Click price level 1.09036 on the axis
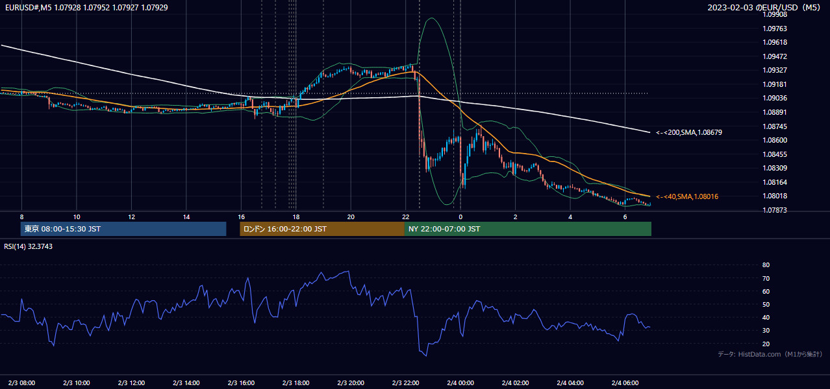The width and height of the screenshot is (830, 389). (774, 98)
